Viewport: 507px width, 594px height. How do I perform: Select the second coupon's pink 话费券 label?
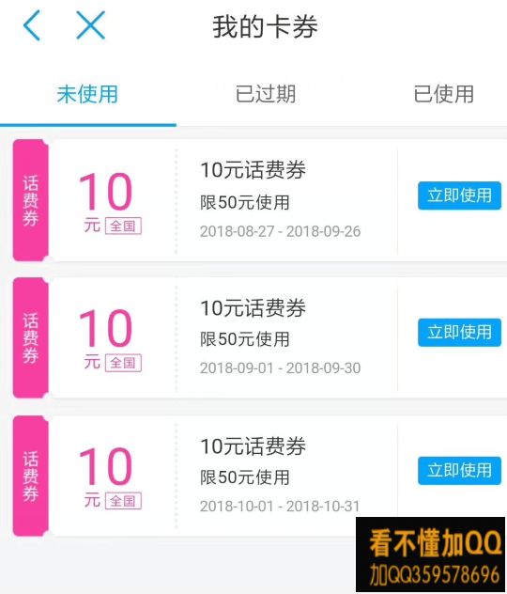(x=31, y=337)
